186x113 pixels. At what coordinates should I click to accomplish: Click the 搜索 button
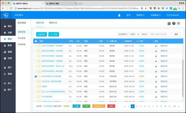click(176, 34)
